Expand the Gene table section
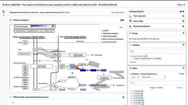188x105 pixels. pyautogui.click(x=183, y=21)
